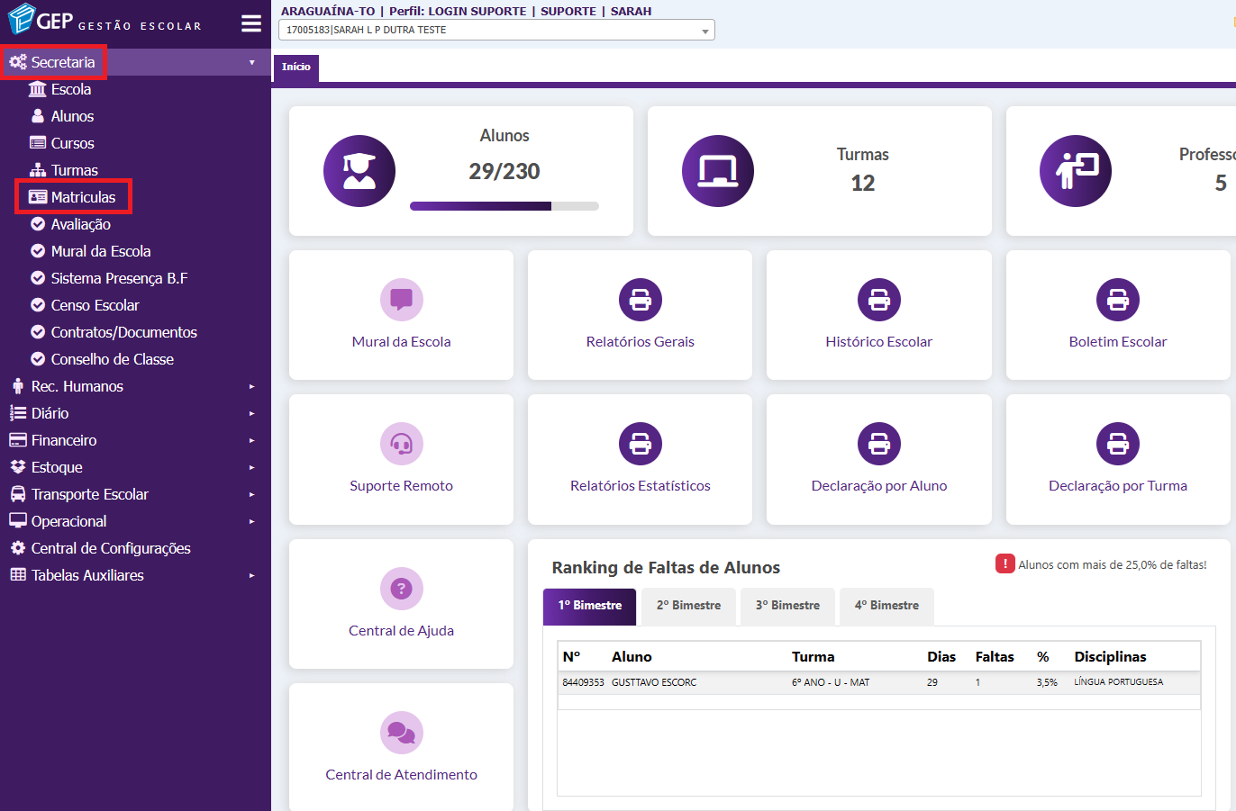The image size is (1236, 811).
Task: Switch to the 2º Bimestre tab
Action: coord(688,606)
